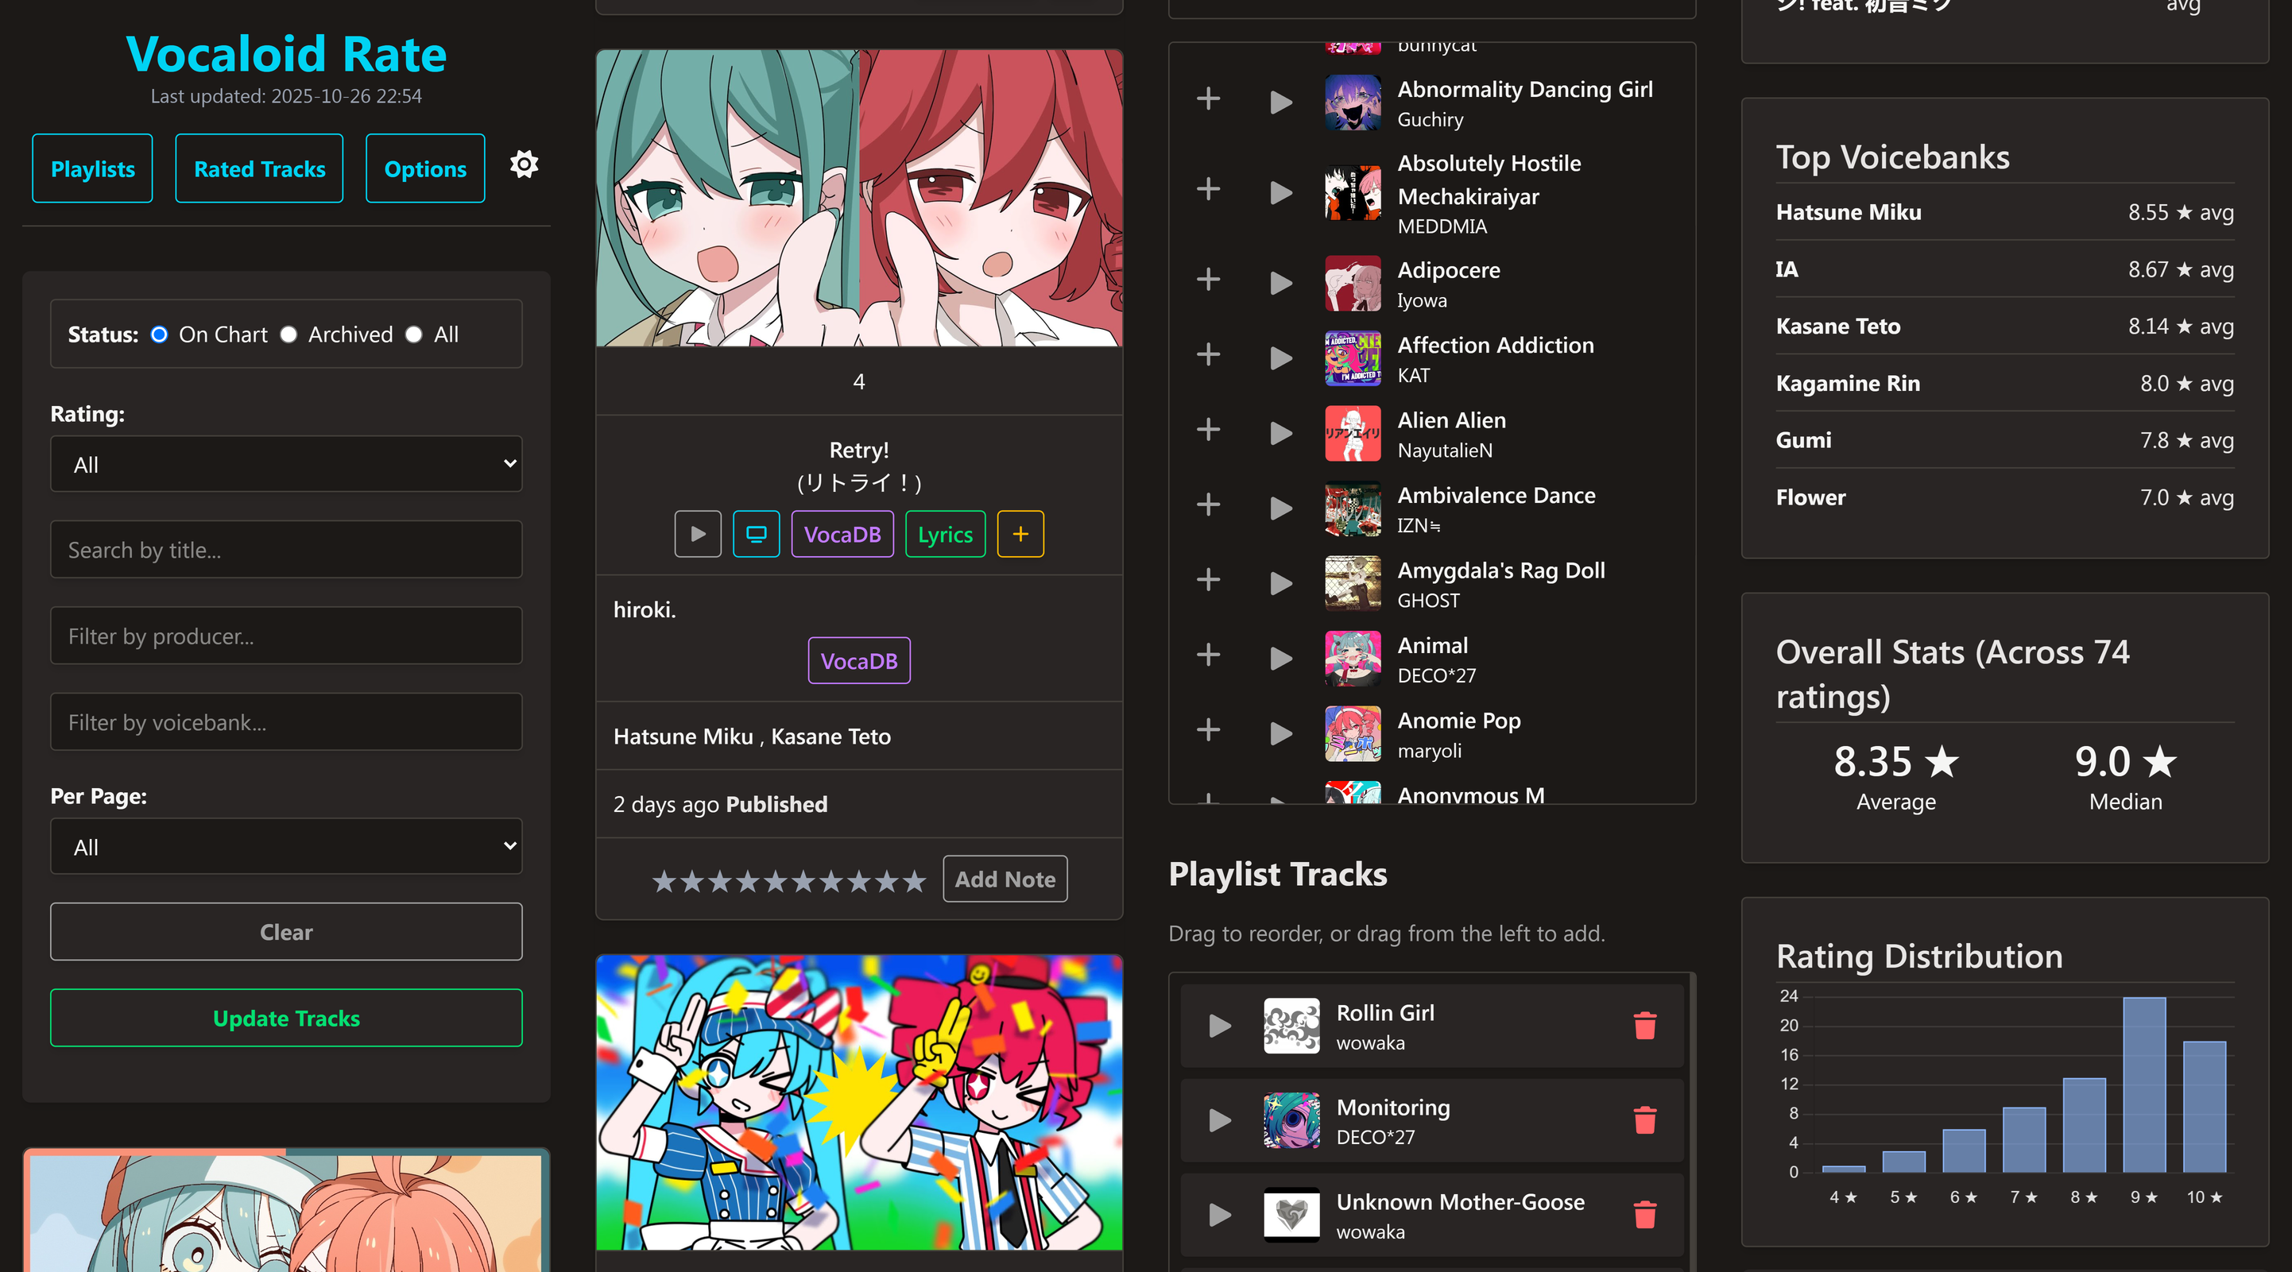Open hiroki. producer VocaDB link

click(x=858, y=660)
